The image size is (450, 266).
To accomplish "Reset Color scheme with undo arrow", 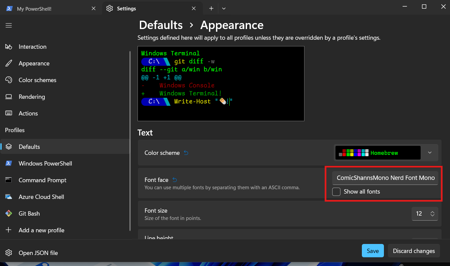I will click(x=186, y=153).
